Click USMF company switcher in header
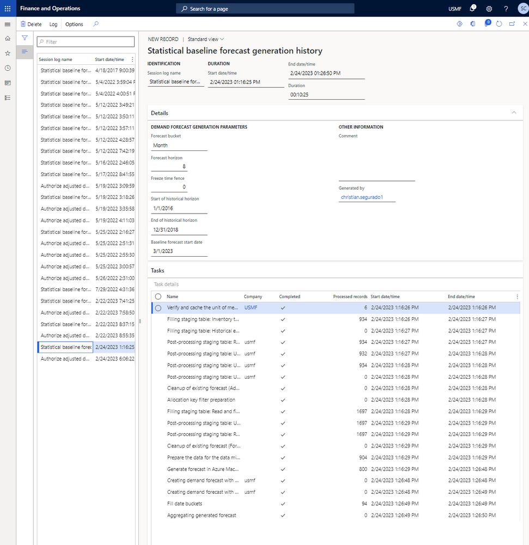 455,9
